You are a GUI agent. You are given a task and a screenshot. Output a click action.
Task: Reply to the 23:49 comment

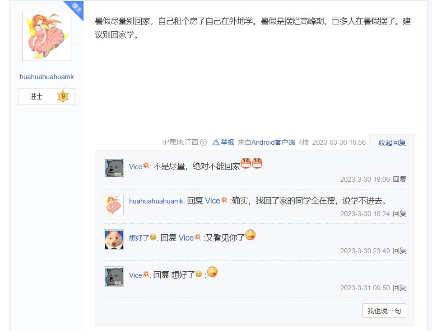(x=399, y=251)
